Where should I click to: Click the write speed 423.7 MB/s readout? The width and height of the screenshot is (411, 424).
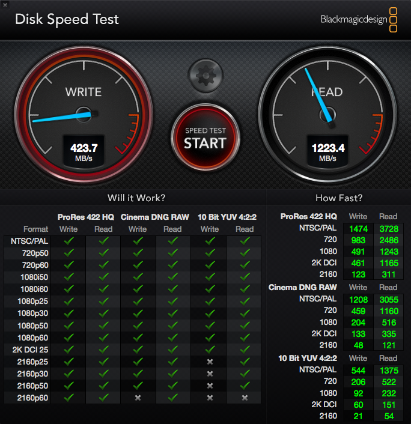click(84, 152)
